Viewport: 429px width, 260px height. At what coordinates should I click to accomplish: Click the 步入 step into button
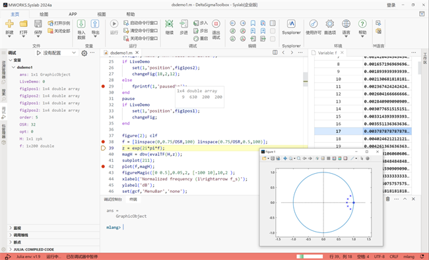pyautogui.click(x=201, y=23)
